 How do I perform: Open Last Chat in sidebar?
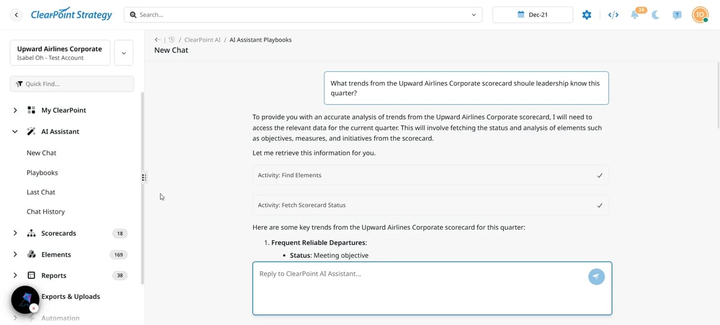[x=41, y=192]
